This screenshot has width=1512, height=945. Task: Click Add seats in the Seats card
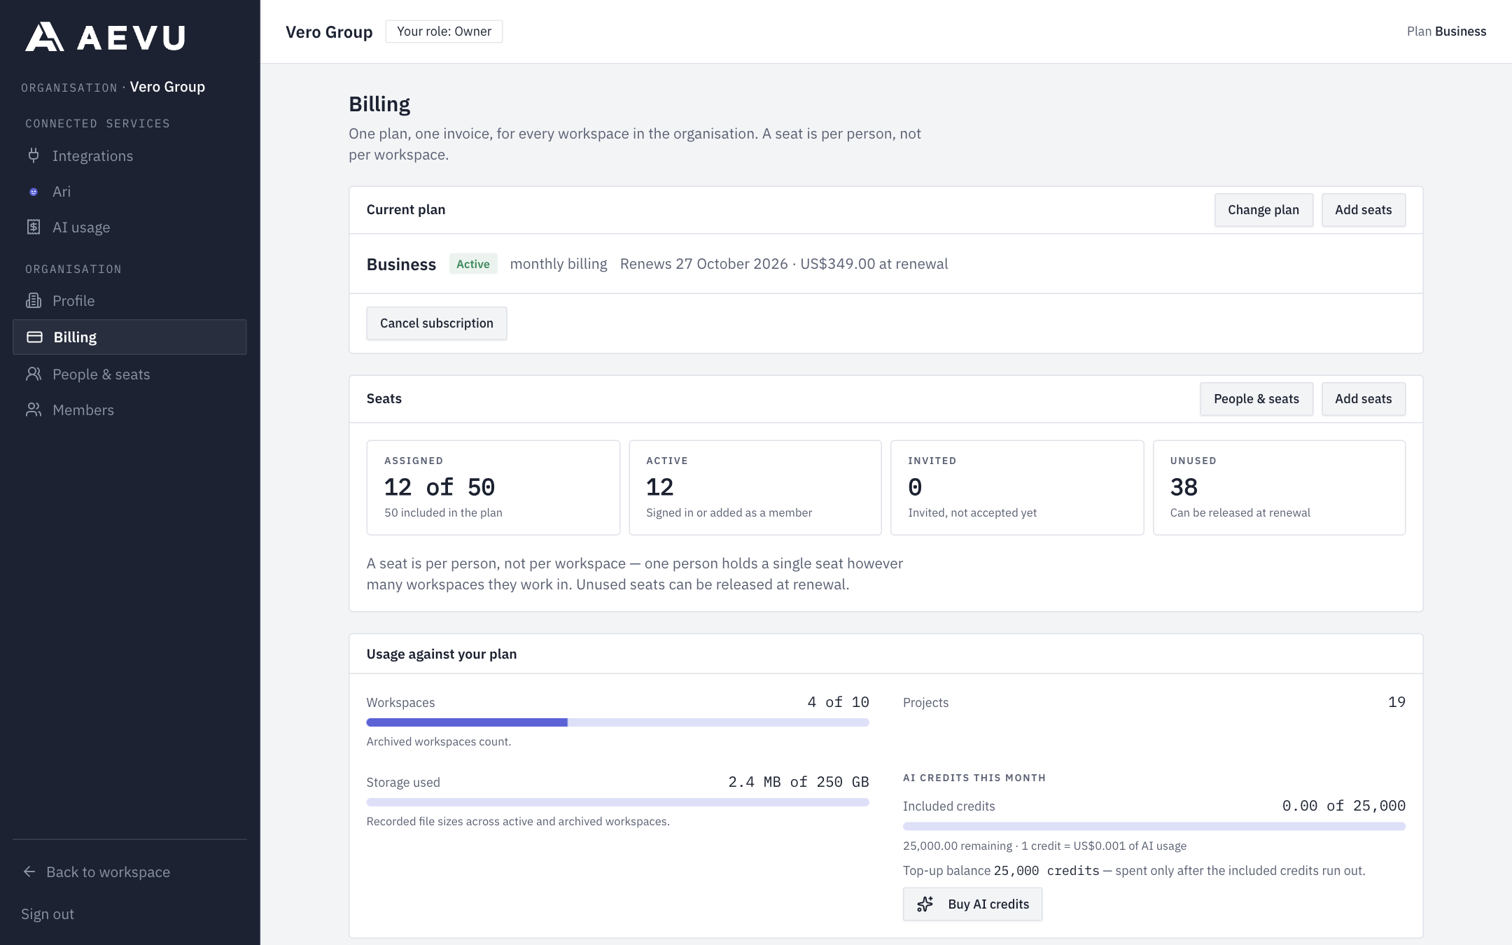click(1363, 399)
